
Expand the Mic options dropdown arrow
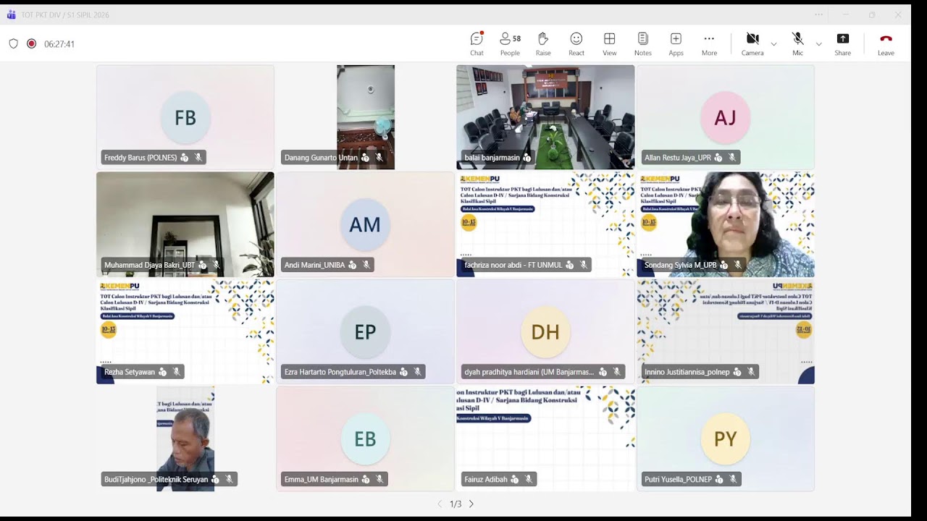pos(818,44)
